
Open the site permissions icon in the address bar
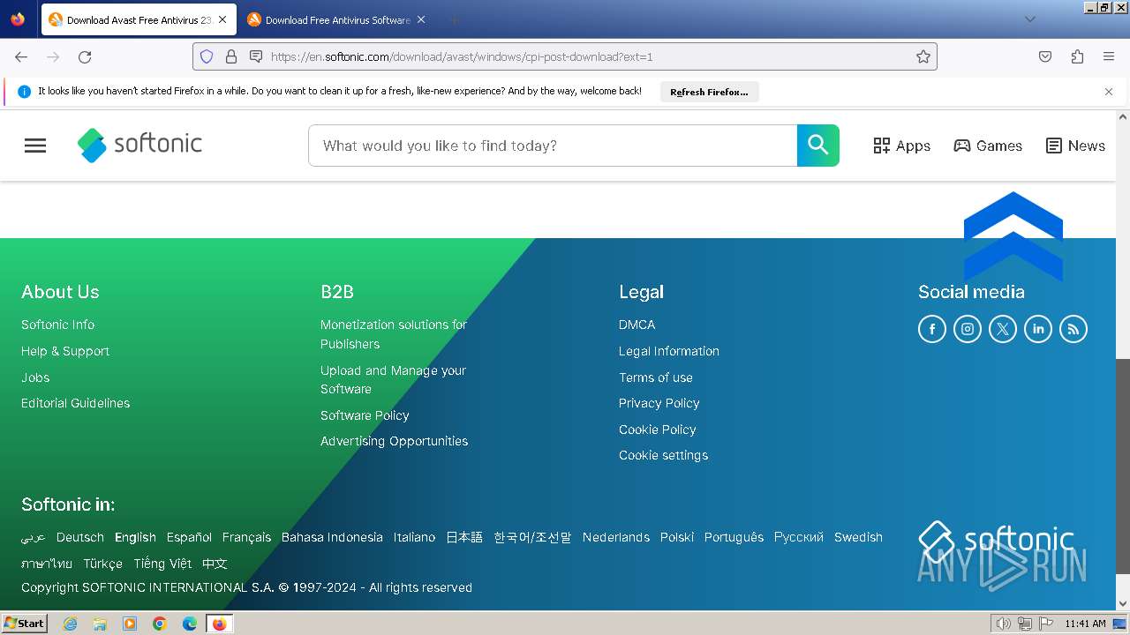(x=256, y=56)
